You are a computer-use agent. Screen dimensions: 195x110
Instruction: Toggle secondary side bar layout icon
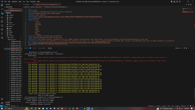coord(177,1)
